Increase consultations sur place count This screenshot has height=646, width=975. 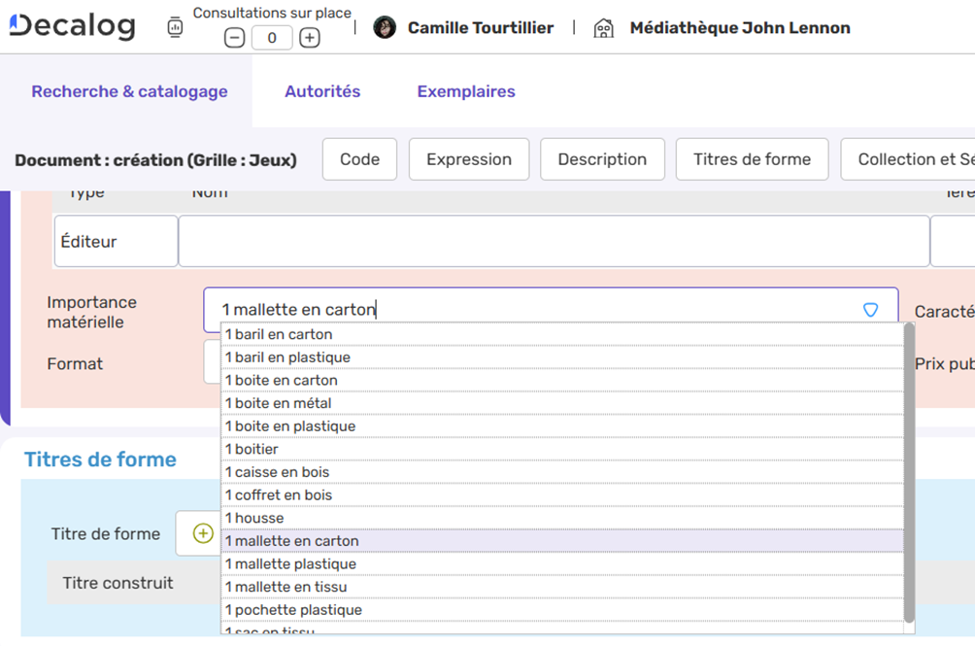coord(309,38)
